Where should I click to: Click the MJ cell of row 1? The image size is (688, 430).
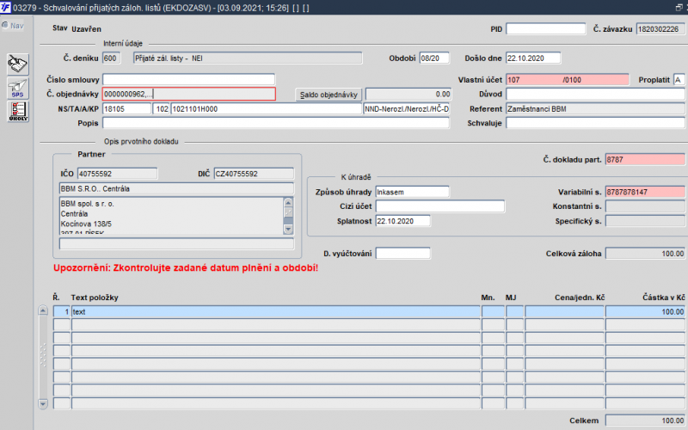[x=514, y=311]
